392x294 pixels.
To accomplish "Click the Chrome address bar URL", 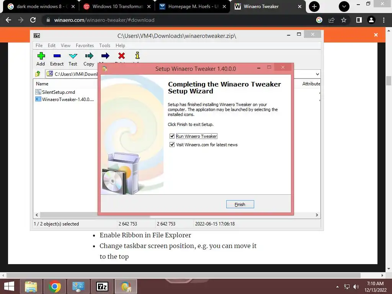I will tap(104, 20).
